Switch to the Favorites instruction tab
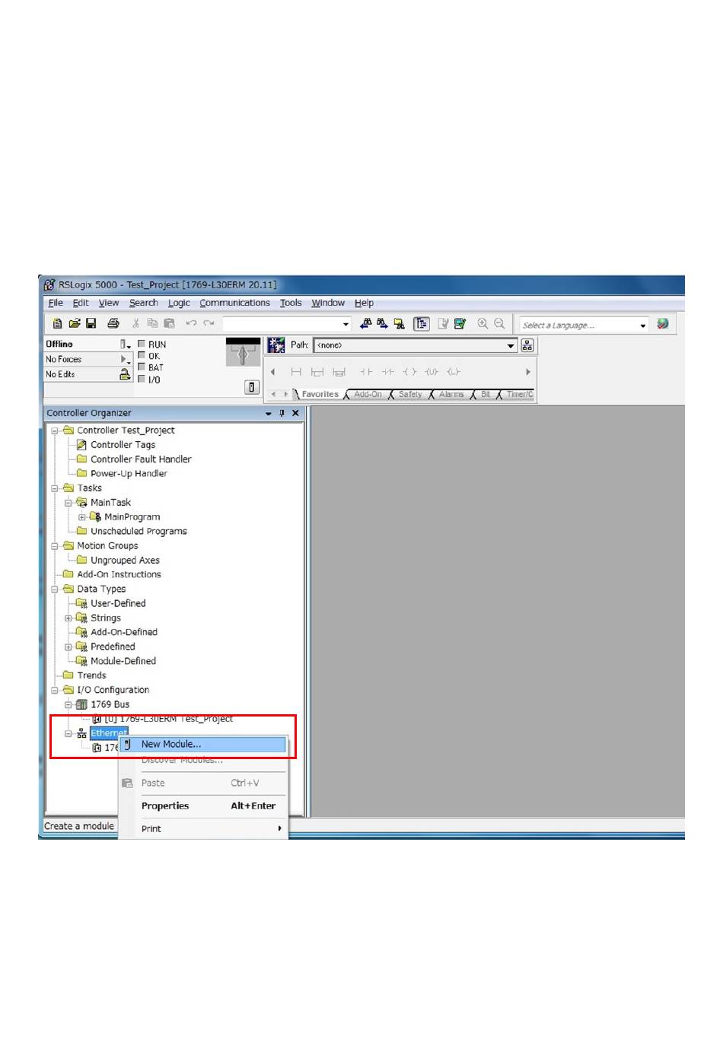 320,394
